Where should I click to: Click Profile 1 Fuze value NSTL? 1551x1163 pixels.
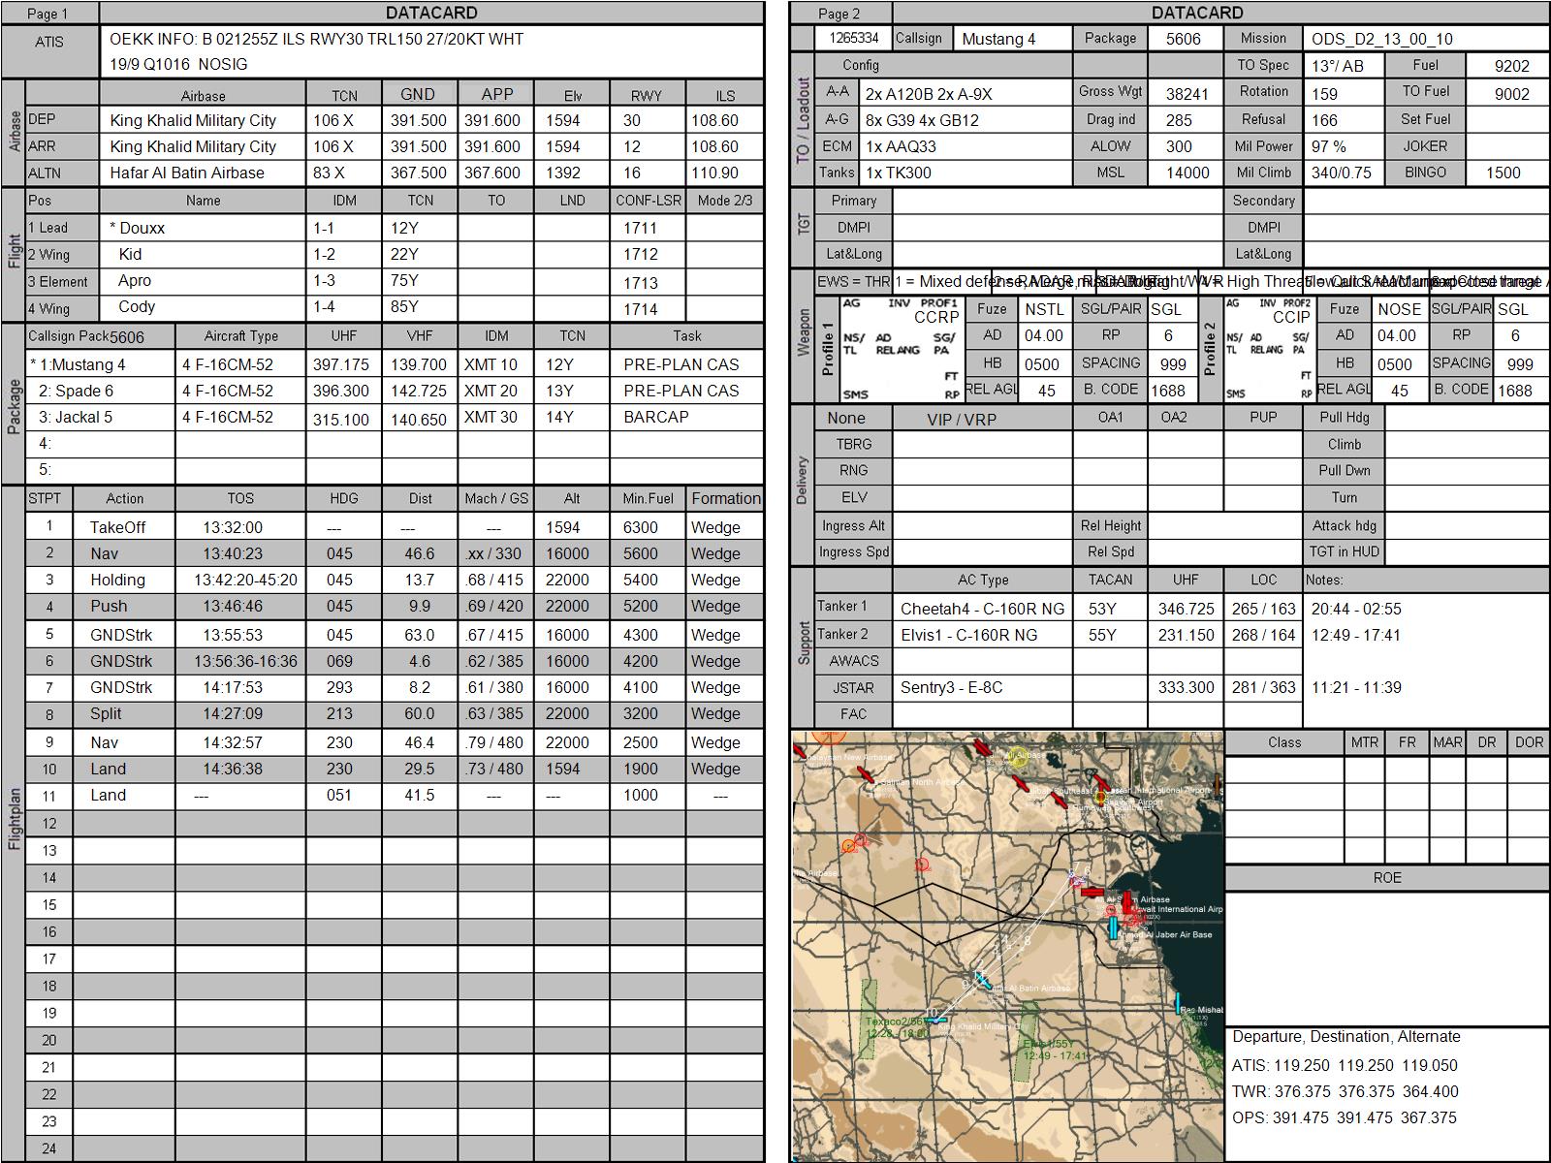click(x=1044, y=309)
